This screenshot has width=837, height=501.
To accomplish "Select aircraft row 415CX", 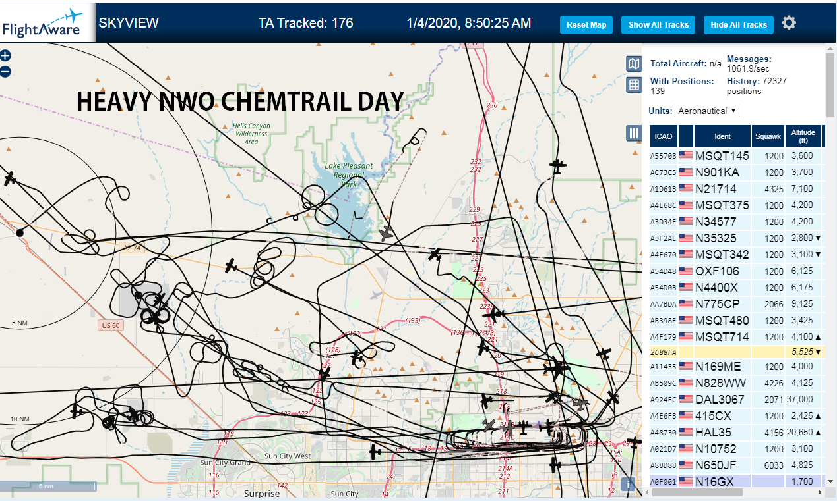I will (736, 416).
